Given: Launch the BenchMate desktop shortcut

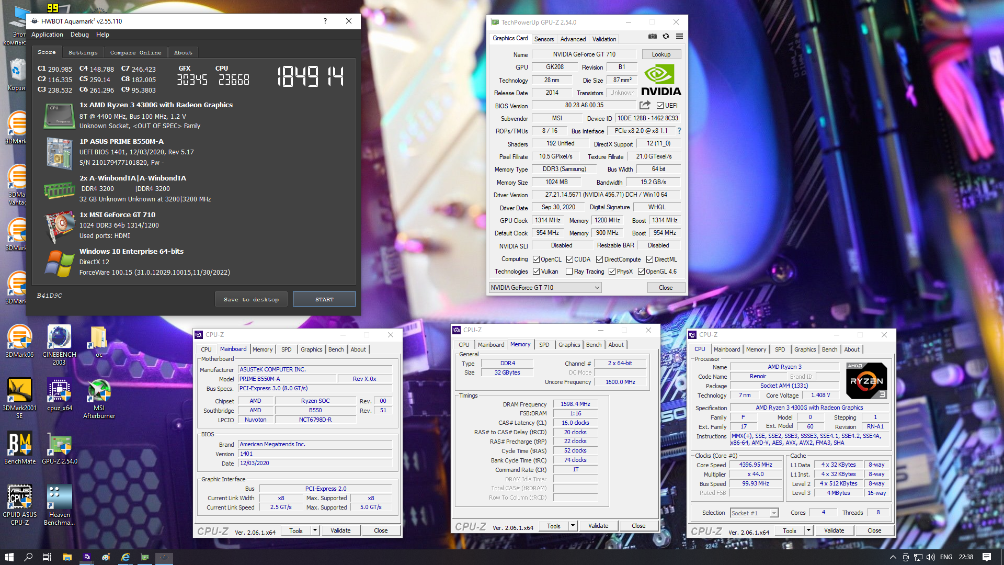Looking at the screenshot, I should pyautogui.click(x=19, y=448).
